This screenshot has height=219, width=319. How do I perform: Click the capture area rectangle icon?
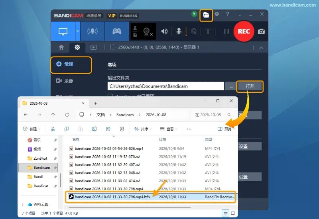(113, 47)
